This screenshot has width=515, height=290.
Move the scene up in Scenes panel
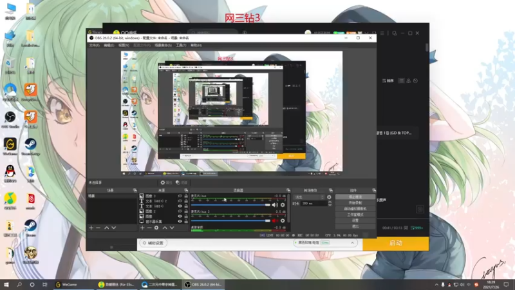point(107,227)
